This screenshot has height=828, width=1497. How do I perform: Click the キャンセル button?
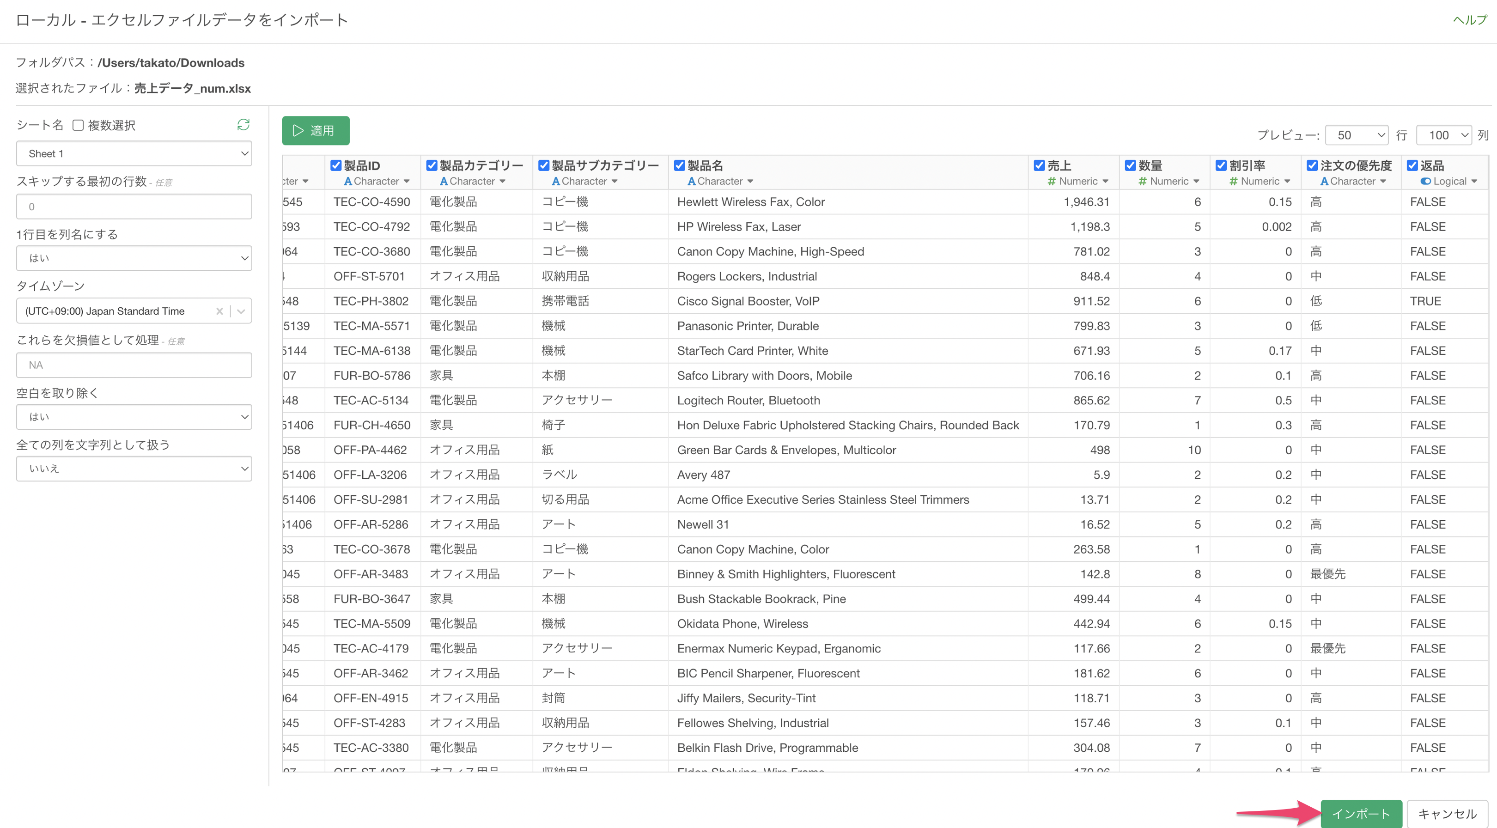pyautogui.click(x=1447, y=814)
